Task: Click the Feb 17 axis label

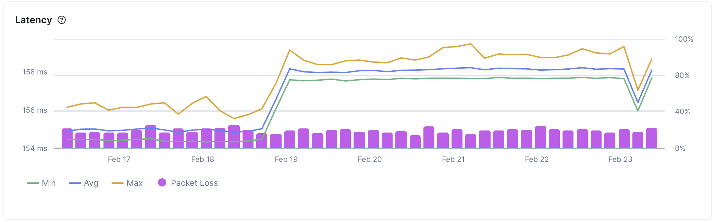Action: [119, 159]
